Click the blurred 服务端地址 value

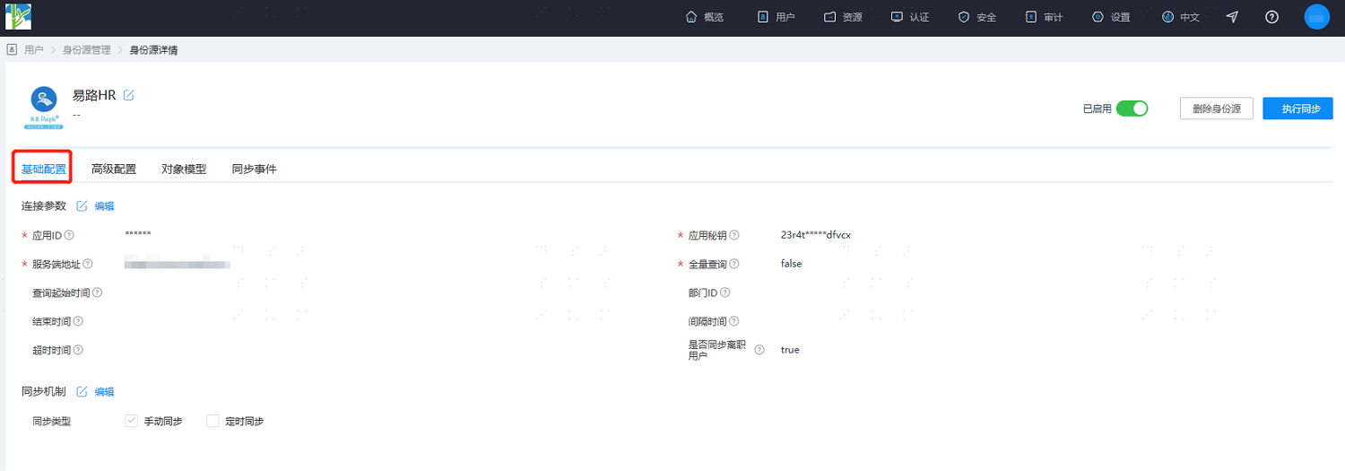point(178,264)
